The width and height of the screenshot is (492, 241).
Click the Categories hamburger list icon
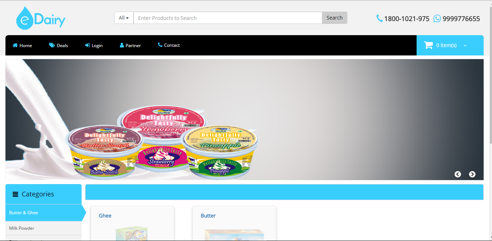[15, 194]
